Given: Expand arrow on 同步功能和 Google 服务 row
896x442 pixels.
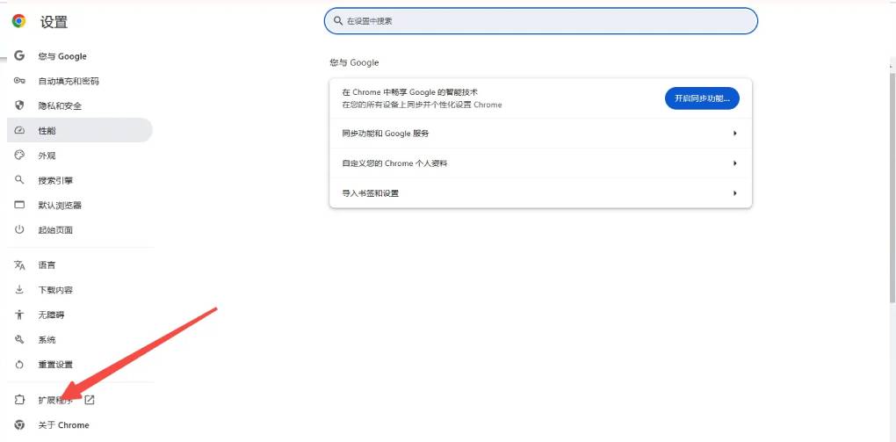Looking at the screenshot, I should (735, 134).
